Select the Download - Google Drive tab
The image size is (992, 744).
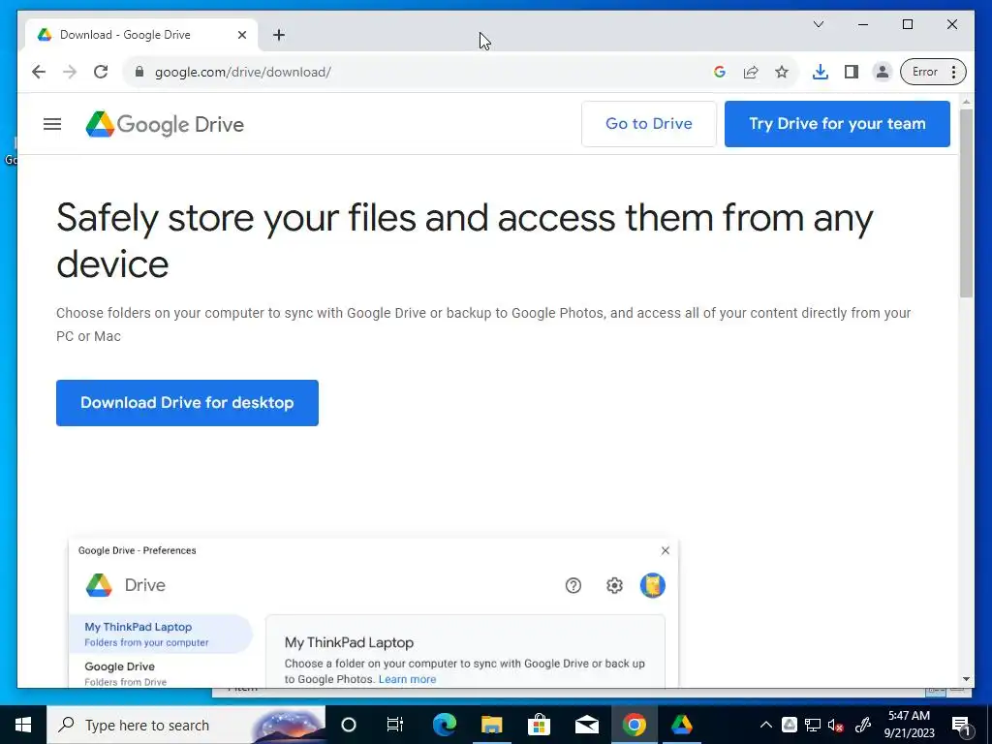click(140, 35)
